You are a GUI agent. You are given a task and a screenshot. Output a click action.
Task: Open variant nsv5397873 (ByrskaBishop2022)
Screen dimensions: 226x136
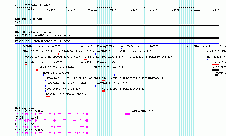41,46
